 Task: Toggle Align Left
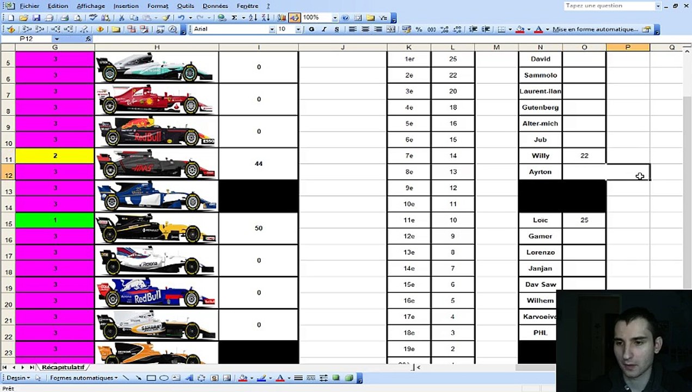(x=352, y=29)
